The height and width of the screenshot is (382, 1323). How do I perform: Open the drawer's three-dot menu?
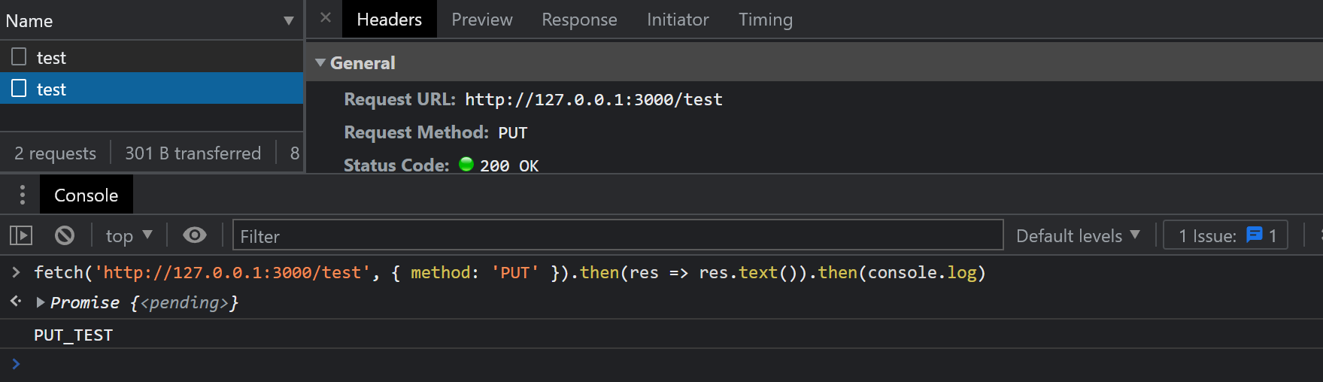pyautogui.click(x=23, y=195)
